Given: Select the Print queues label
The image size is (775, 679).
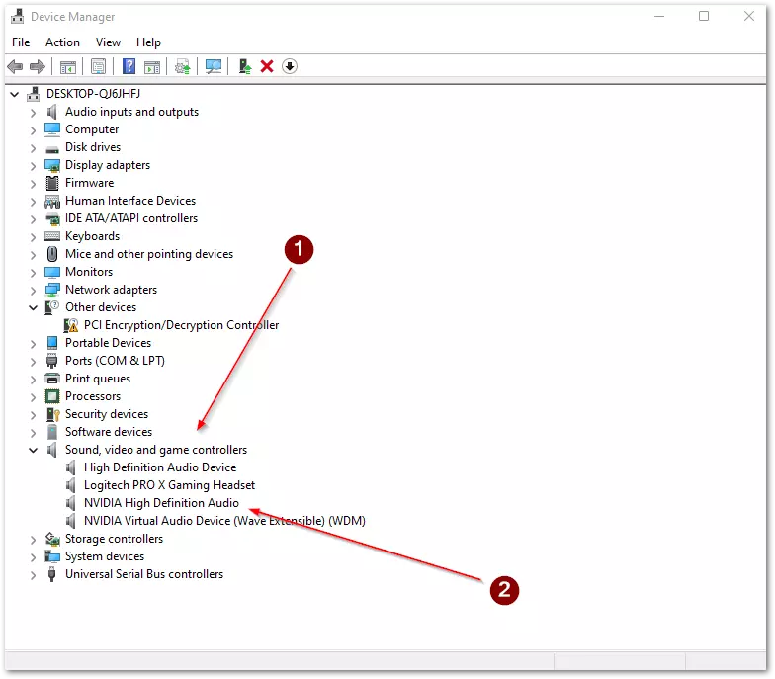Looking at the screenshot, I should click(98, 379).
